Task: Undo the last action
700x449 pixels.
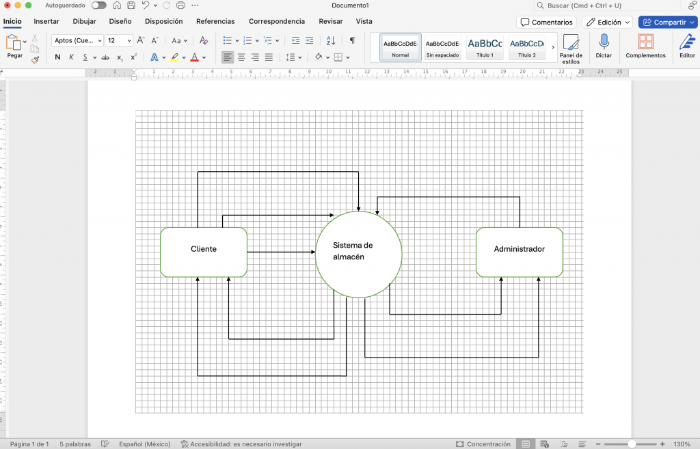Action: [146, 5]
